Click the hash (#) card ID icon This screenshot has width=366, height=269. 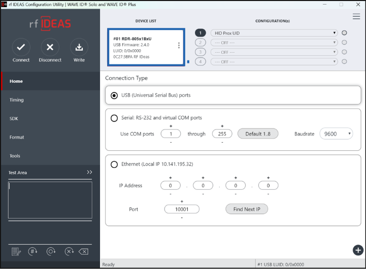(x=32, y=251)
